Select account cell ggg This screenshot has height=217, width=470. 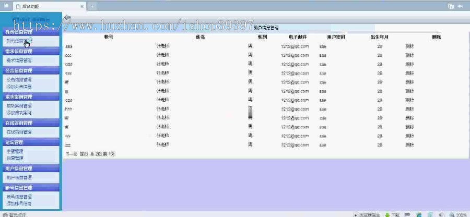[x=68, y=100]
